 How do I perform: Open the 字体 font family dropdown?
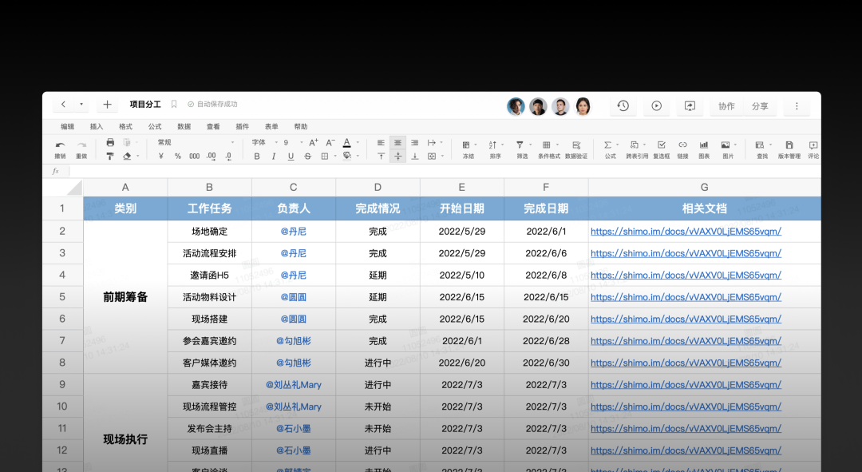coord(265,142)
